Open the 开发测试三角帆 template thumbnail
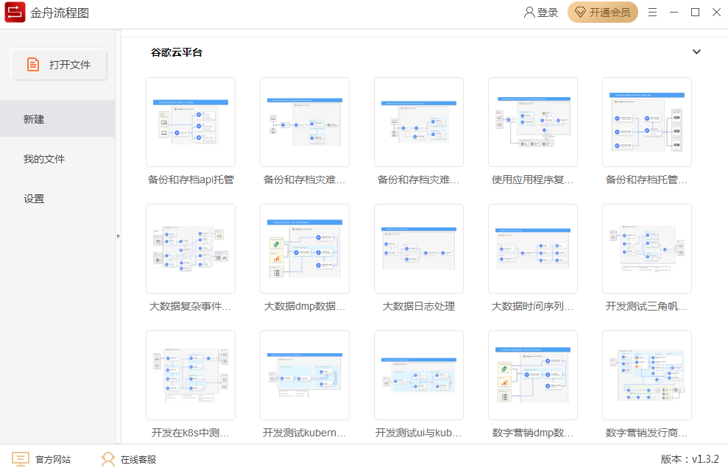728x468 pixels. (647, 249)
